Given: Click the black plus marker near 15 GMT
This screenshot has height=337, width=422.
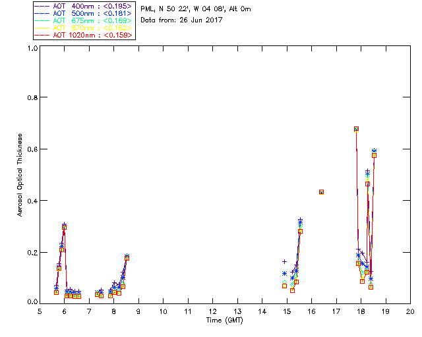Looking at the screenshot, I should 285,262.
